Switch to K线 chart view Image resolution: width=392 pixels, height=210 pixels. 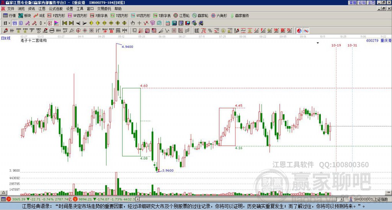tap(39, 15)
